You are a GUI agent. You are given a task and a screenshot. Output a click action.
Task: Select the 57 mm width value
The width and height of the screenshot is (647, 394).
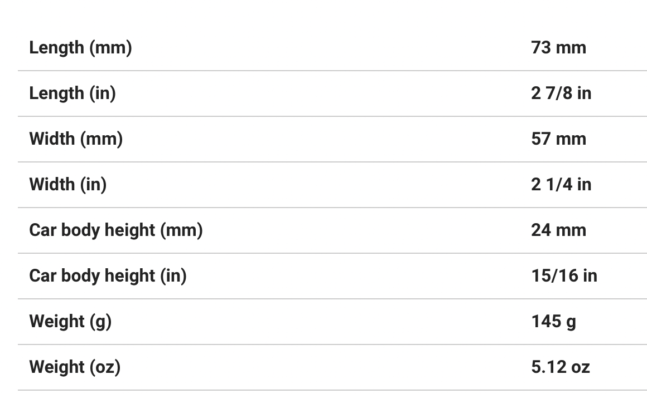pos(558,139)
